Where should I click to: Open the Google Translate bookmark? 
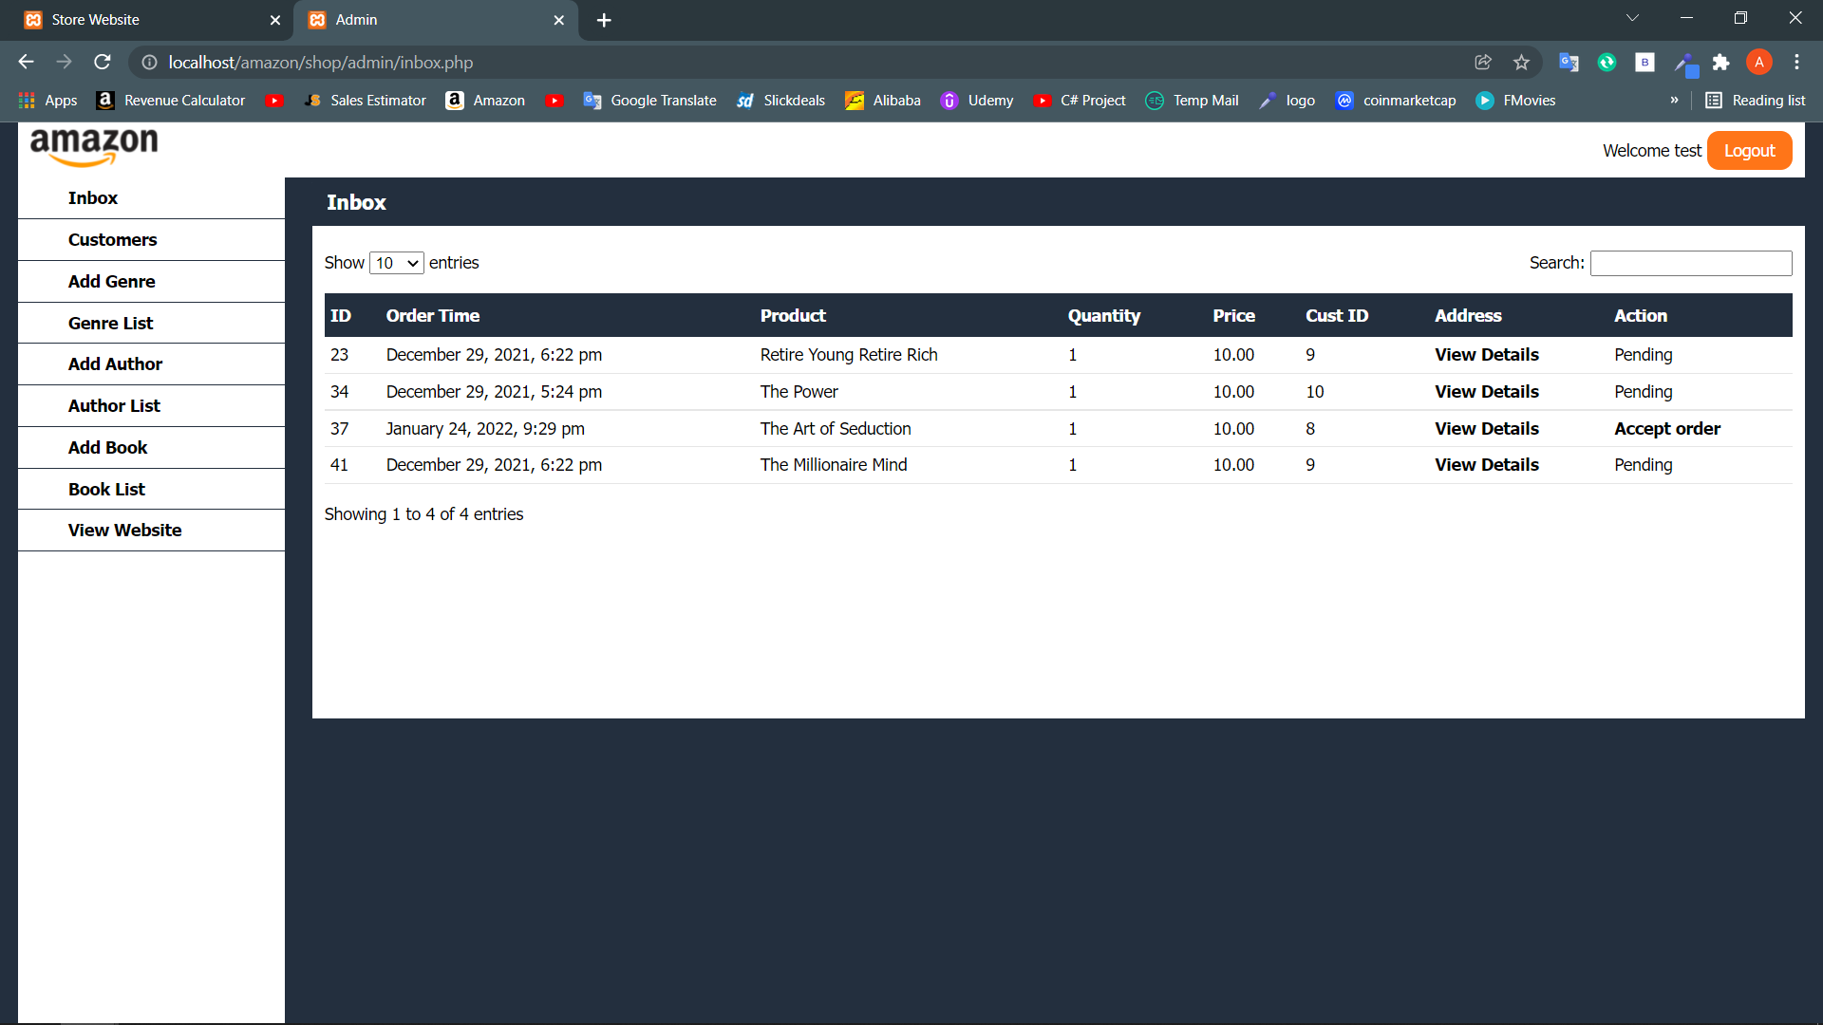point(663,100)
